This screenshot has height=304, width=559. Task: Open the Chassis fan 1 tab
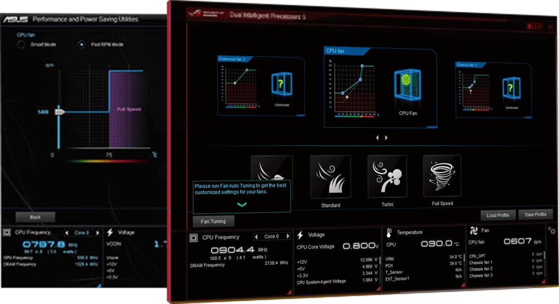[x=470, y=65]
